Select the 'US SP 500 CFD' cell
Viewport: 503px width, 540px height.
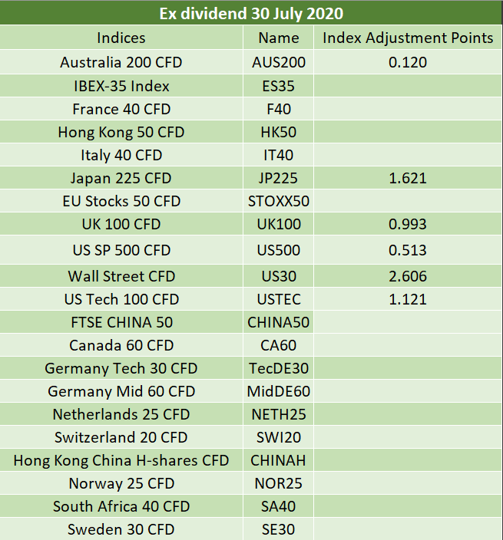(121, 250)
